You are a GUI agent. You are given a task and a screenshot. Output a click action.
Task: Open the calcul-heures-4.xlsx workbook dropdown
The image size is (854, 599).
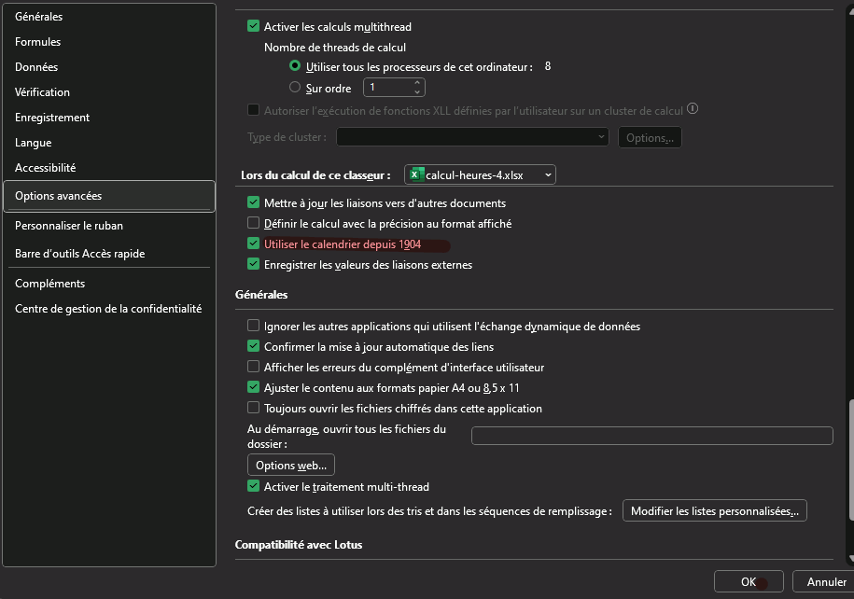[481, 174]
